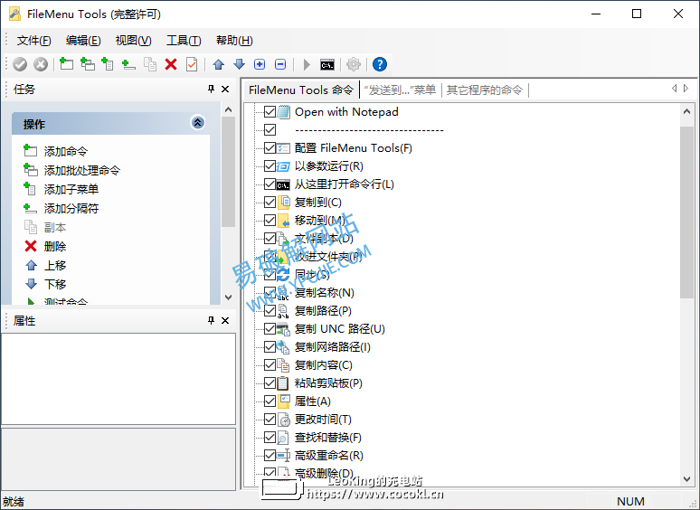700x510 pixels.
Task: Click 添加批处理命令 in the actions list
Action: coord(82,170)
